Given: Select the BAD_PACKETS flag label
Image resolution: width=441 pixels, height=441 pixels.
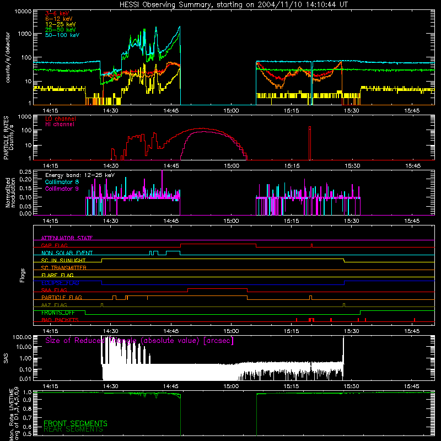Looking at the screenshot, I should click(x=60, y=320).
